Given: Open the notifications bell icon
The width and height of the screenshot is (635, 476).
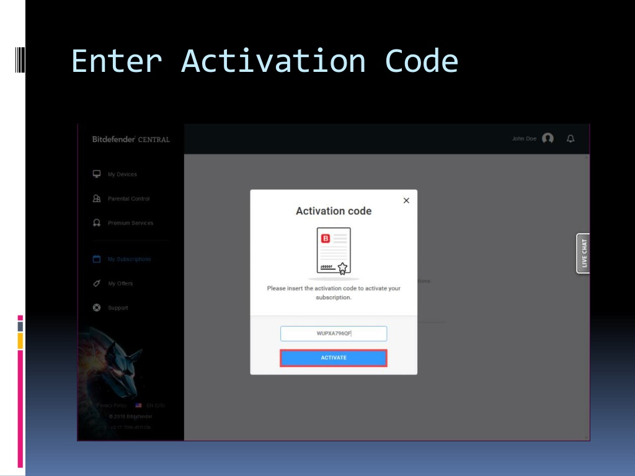Looking at the screenshot, I should point(571,139).
